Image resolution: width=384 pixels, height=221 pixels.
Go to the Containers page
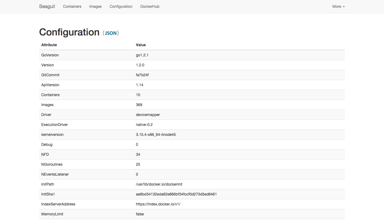point(72,6)
